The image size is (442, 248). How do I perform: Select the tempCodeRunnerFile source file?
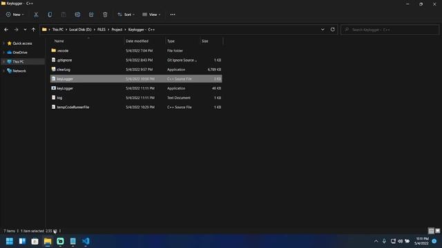coord(136,107)
